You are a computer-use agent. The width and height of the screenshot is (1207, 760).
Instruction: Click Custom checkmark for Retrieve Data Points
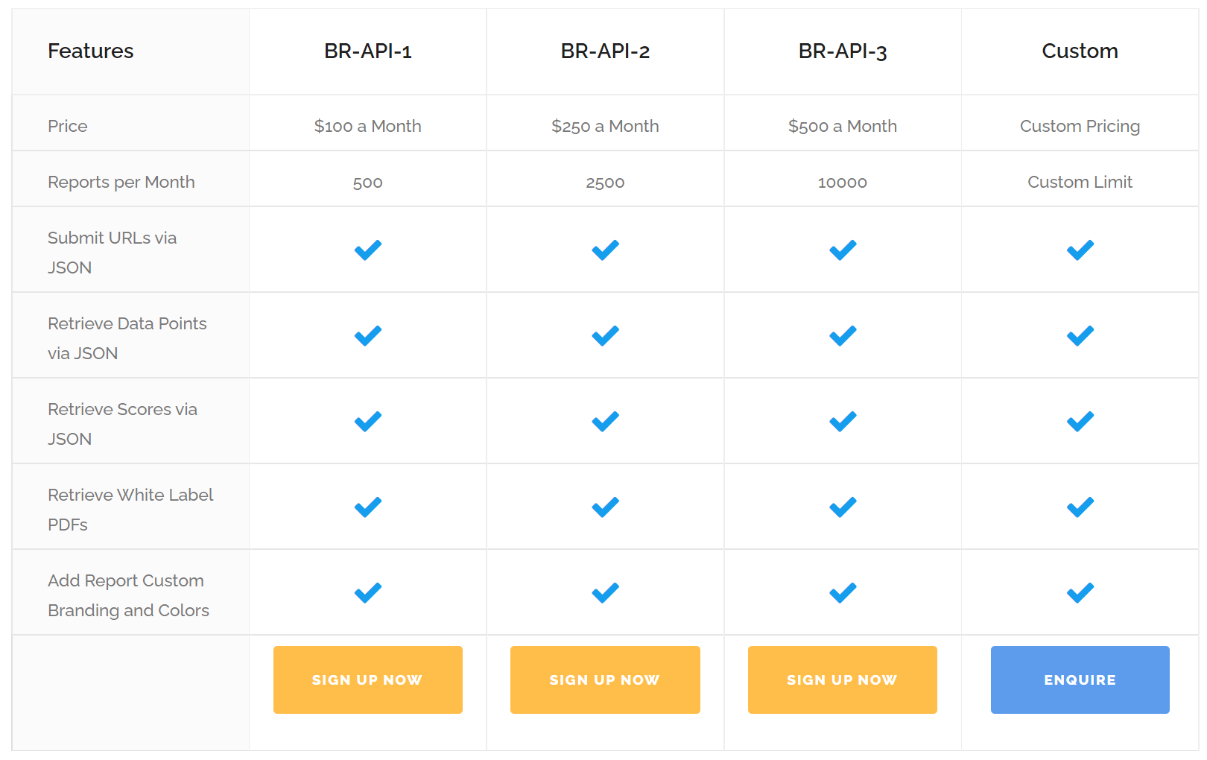click(x=1080, y=335)
